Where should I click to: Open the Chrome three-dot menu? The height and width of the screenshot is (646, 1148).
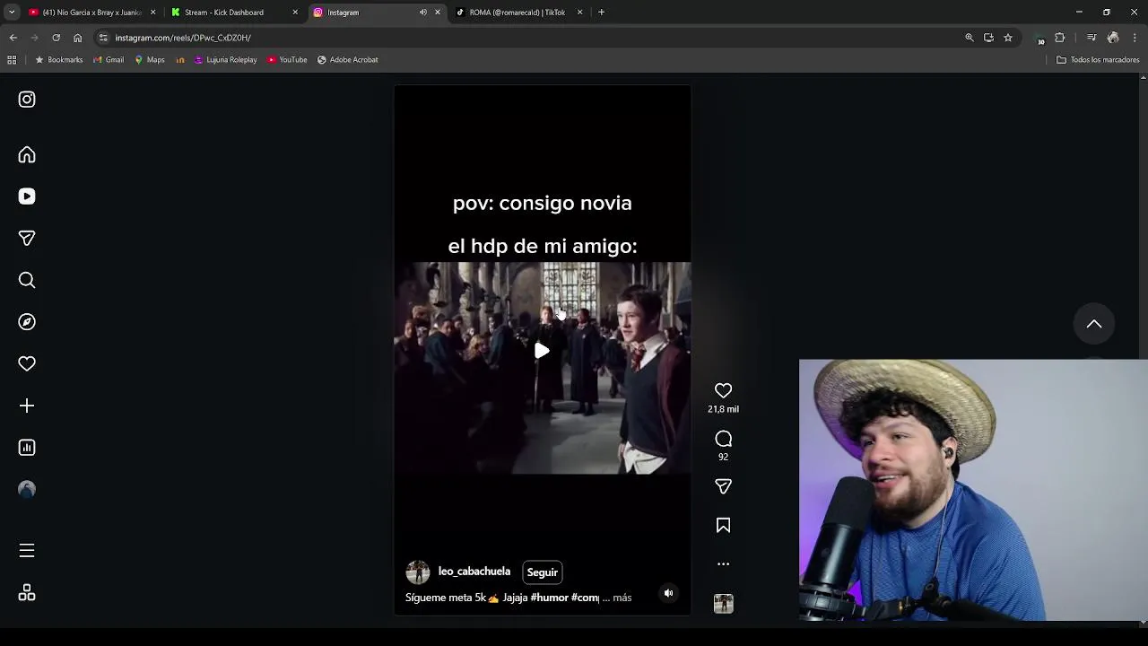[x=1135, y=38]
